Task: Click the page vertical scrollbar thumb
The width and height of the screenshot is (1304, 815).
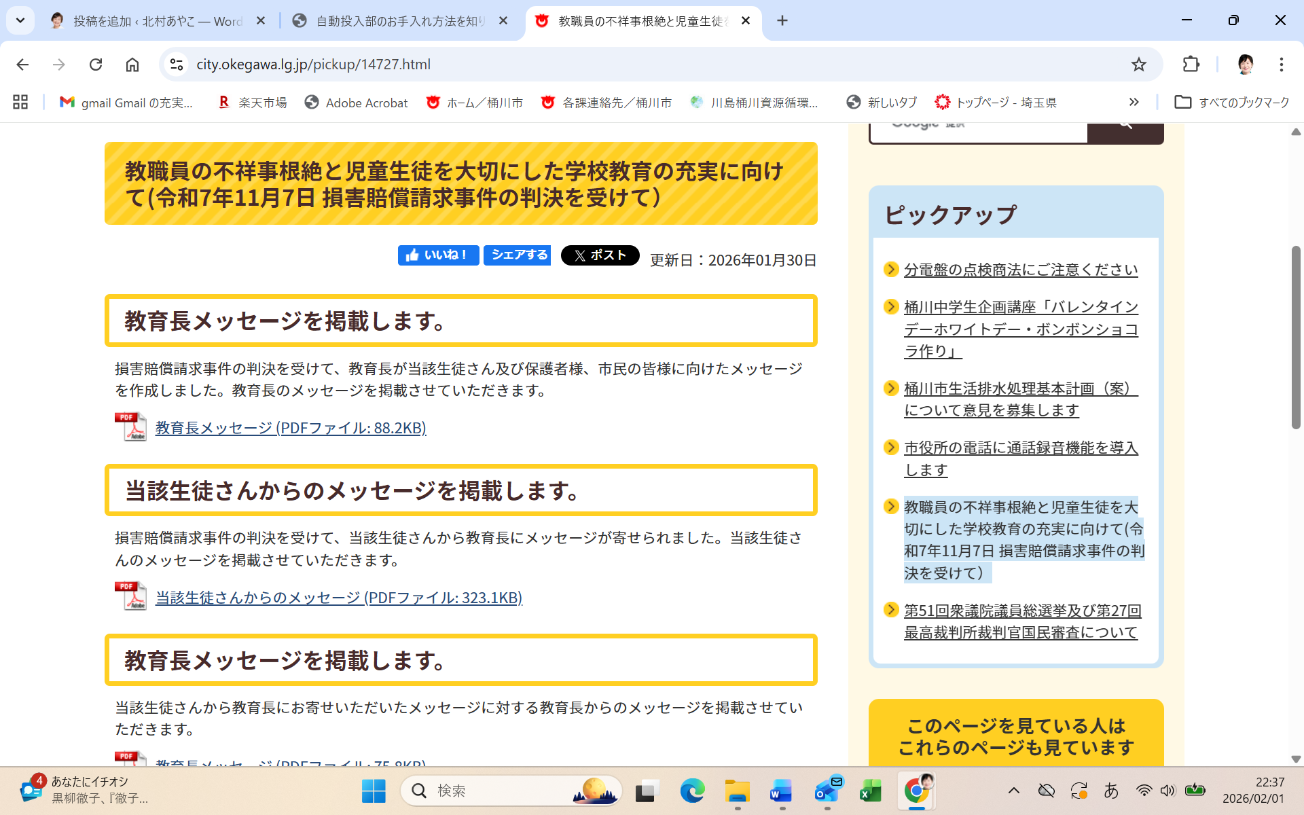Action: [1295, 336]
